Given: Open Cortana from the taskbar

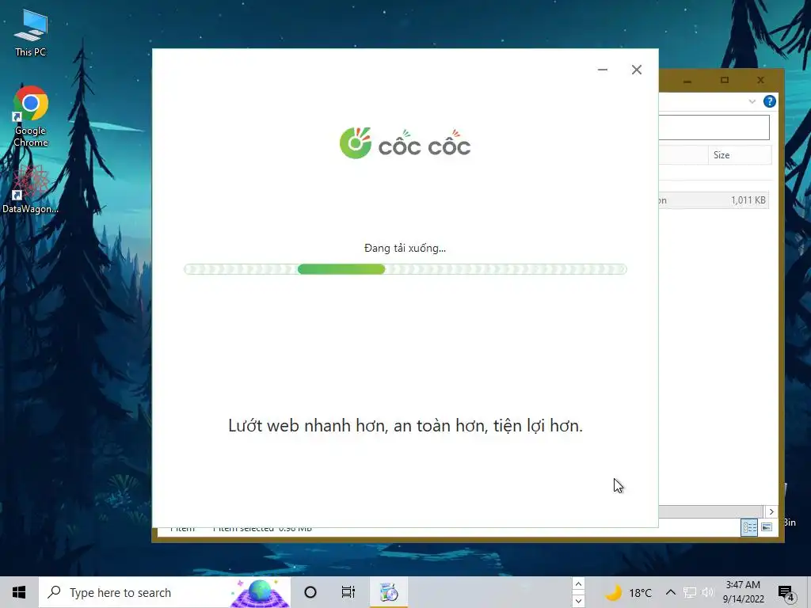Looking at the screenshot, I should (310, 592).
